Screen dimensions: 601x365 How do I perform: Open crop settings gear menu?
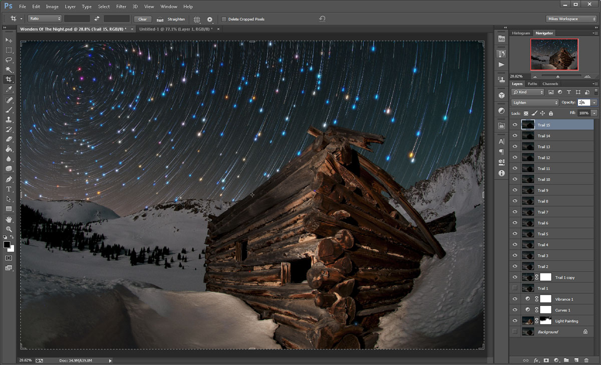(210, 19)
